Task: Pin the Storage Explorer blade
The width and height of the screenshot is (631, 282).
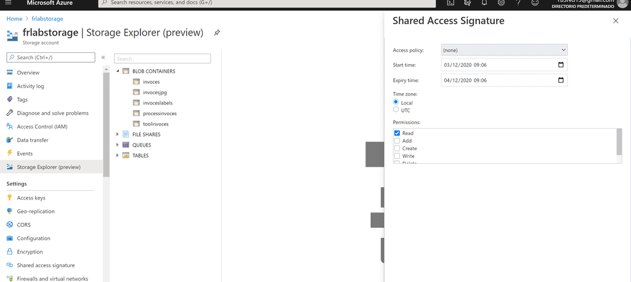Action: 217,33
